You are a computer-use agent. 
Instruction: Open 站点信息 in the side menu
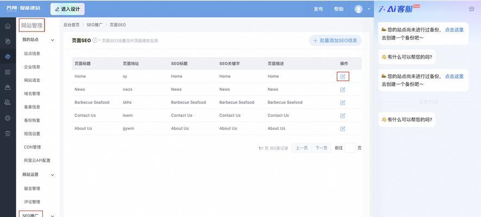[x=32, y=54]
